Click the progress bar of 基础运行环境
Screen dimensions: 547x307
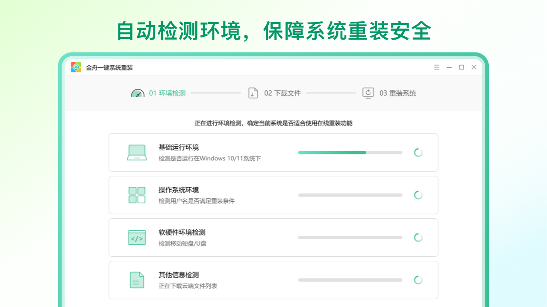[350, 152]
